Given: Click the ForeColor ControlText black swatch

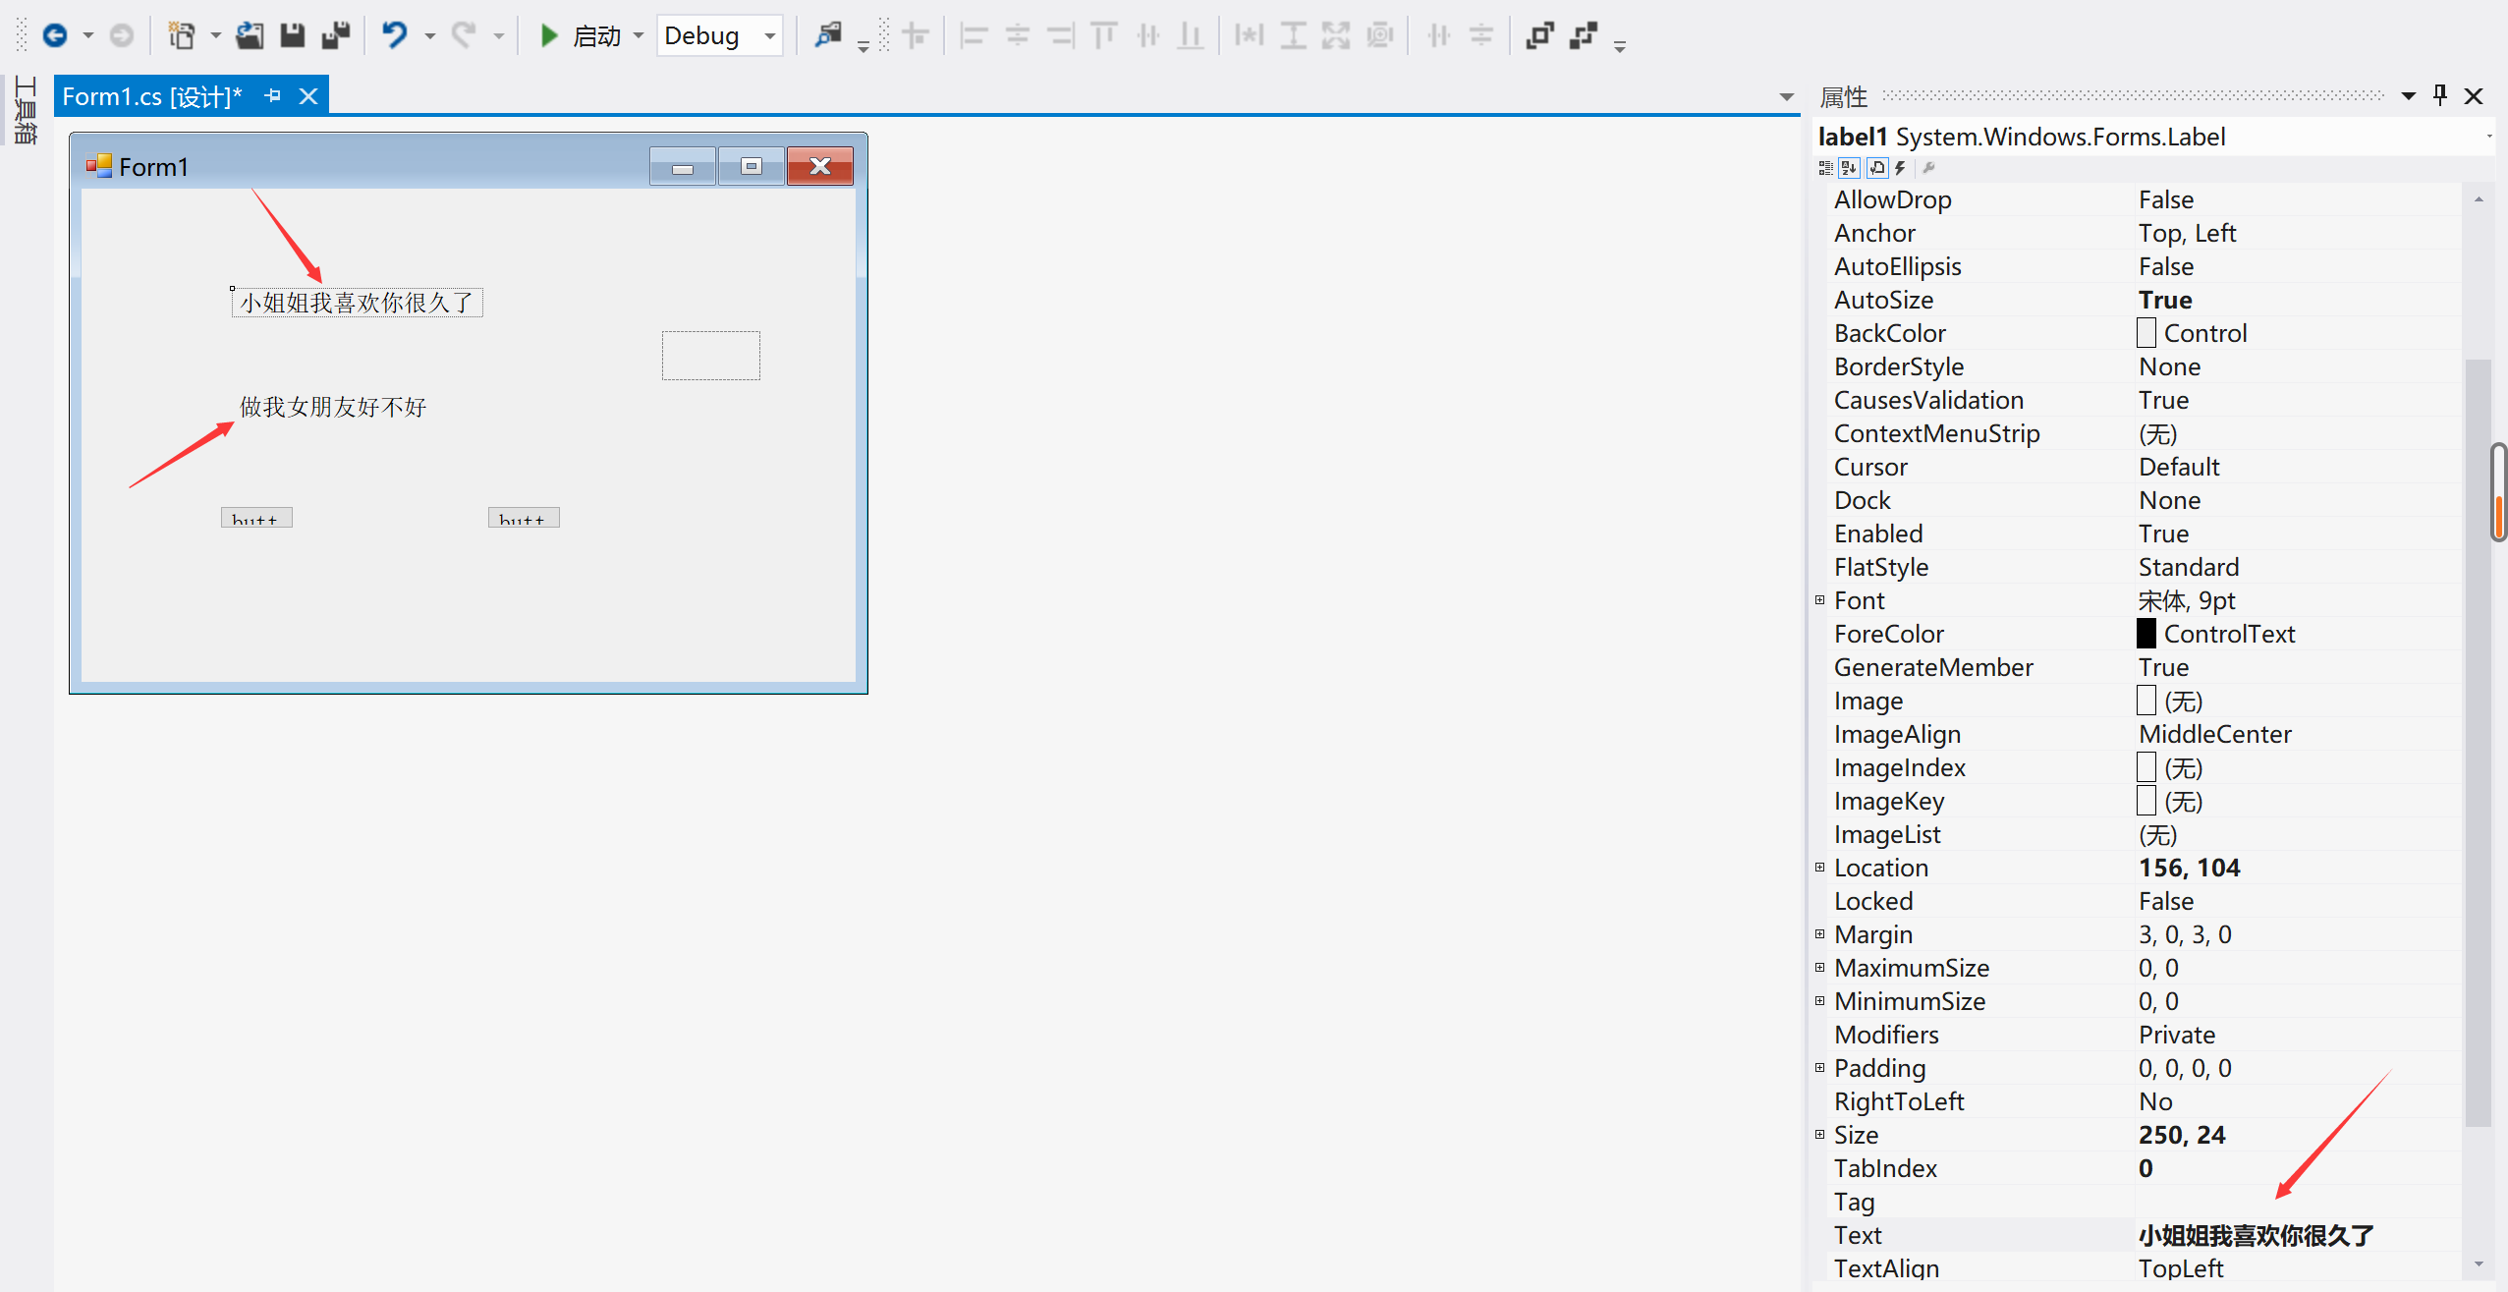Looking at the screenshot, I should (x=2146, y=634).
